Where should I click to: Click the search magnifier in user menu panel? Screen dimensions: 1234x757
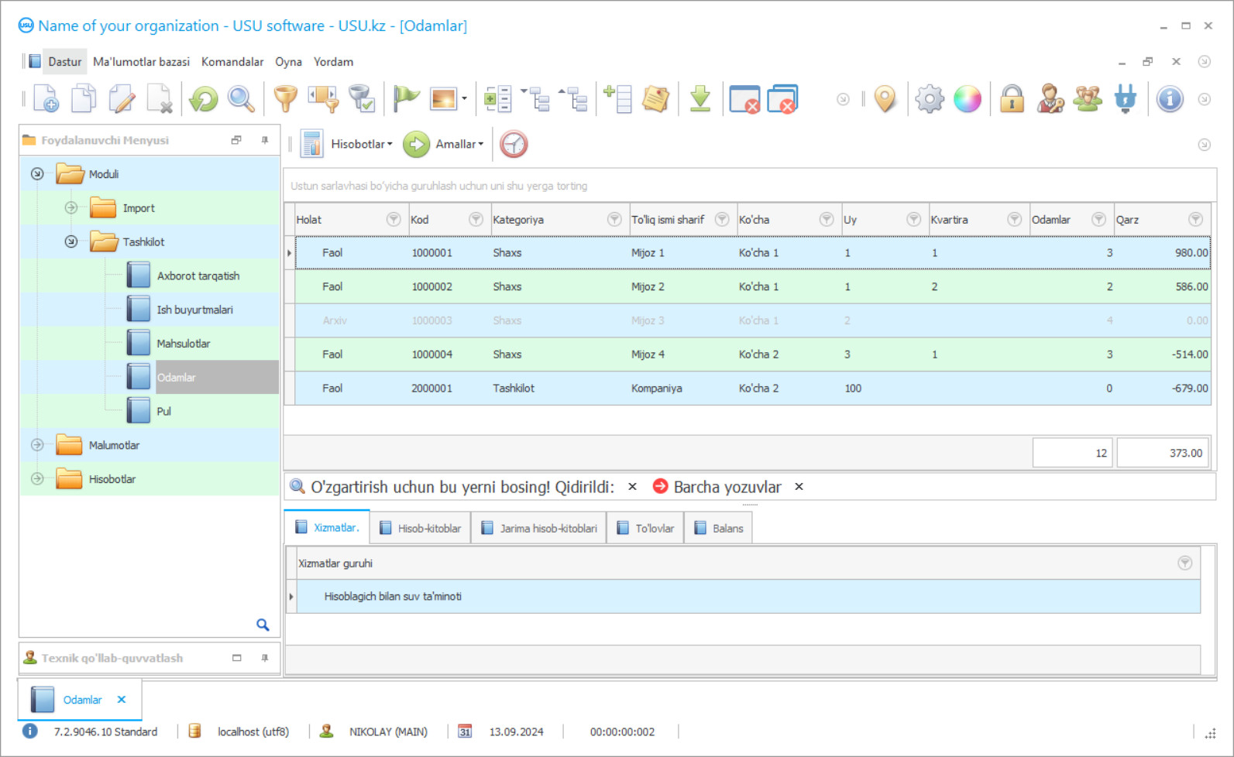[263, 625]
